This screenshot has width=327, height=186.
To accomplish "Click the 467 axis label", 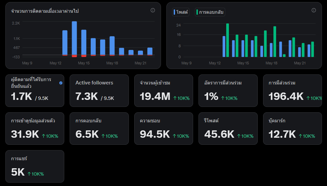I will point(16,48).
